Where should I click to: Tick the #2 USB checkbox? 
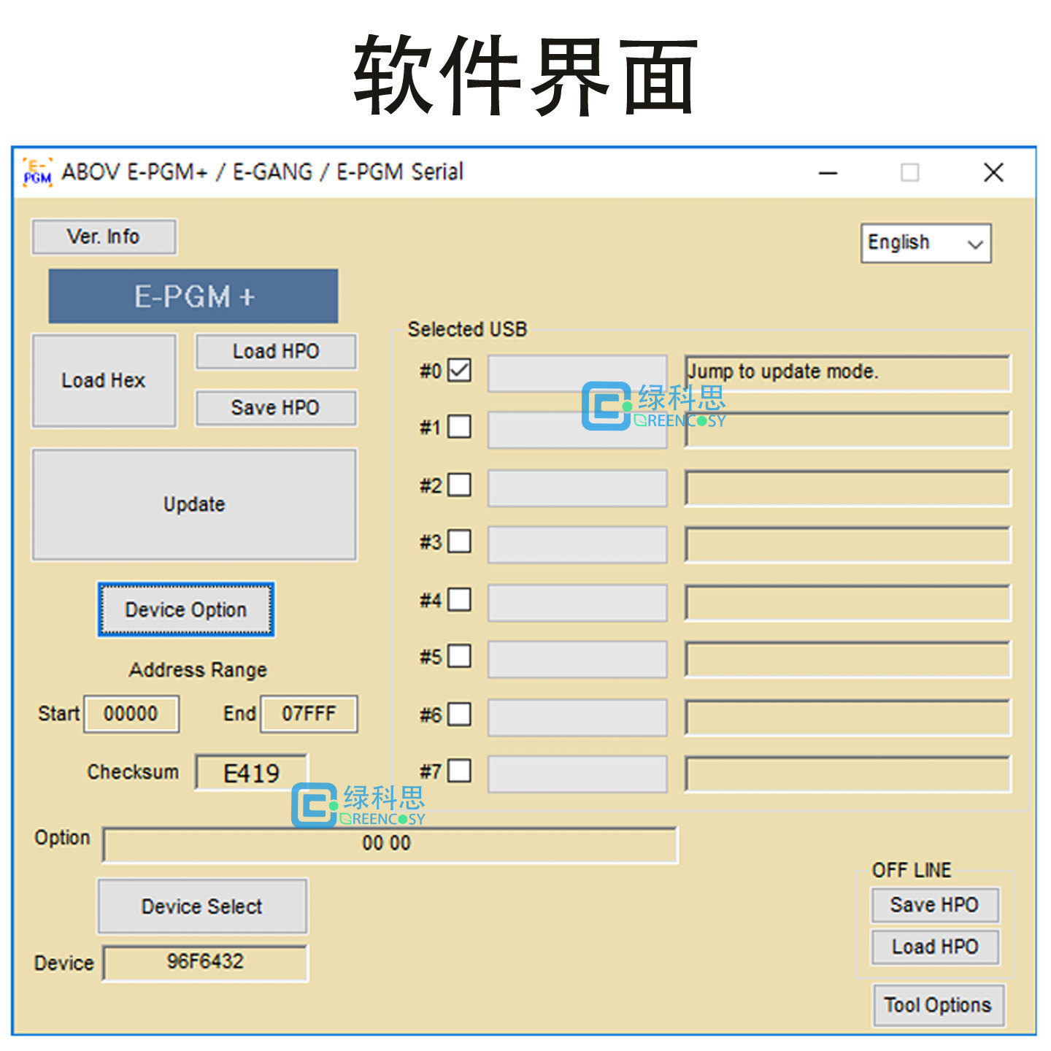(x=460, y=485)
